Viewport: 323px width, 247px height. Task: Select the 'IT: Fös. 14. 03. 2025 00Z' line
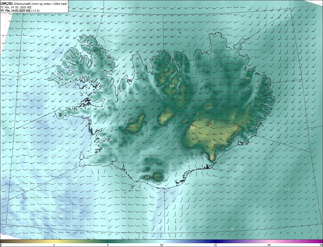[16, 7]
